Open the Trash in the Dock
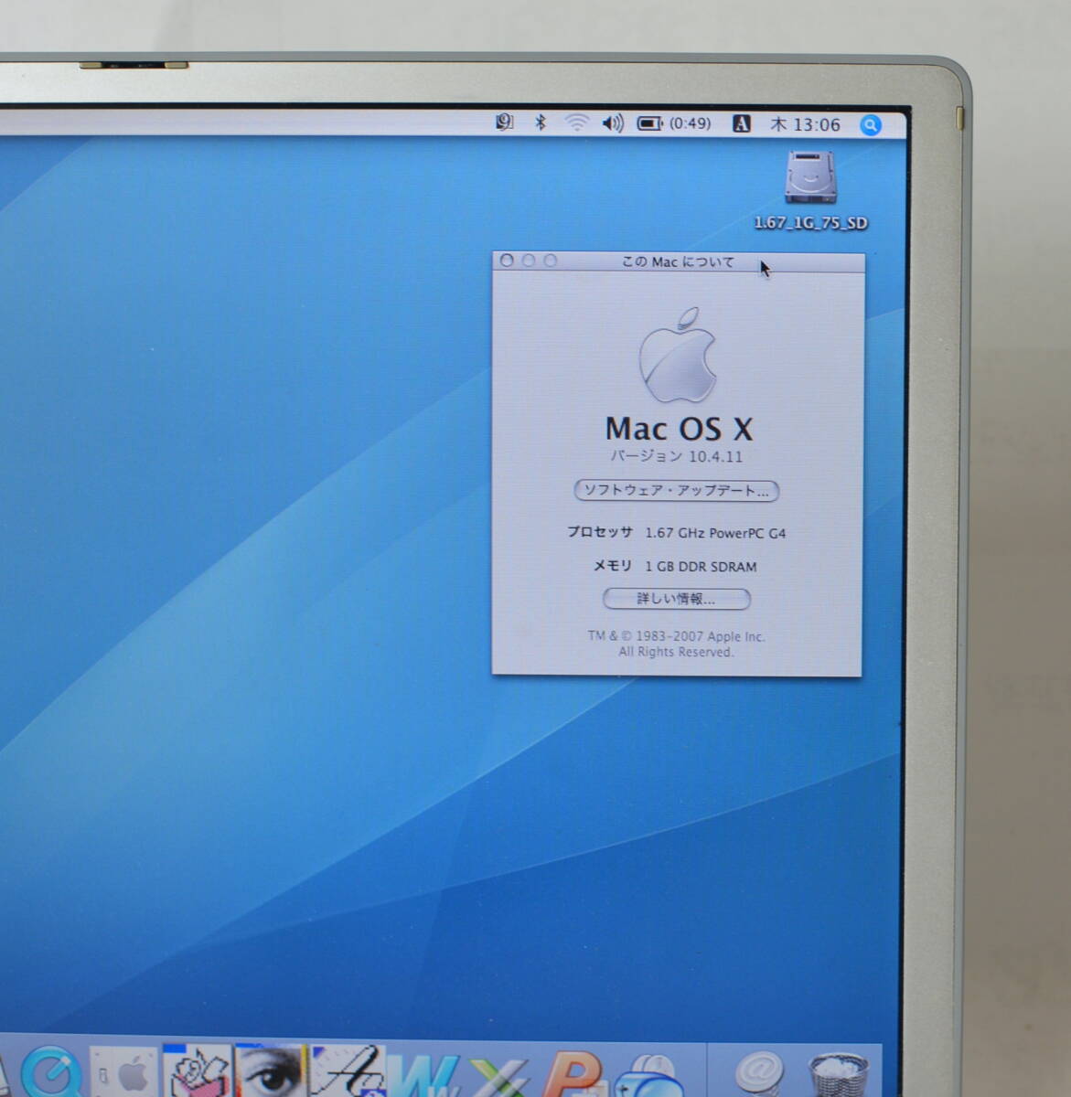Viewport: 1071px width, 1097px height. [x=837, y=1073]
